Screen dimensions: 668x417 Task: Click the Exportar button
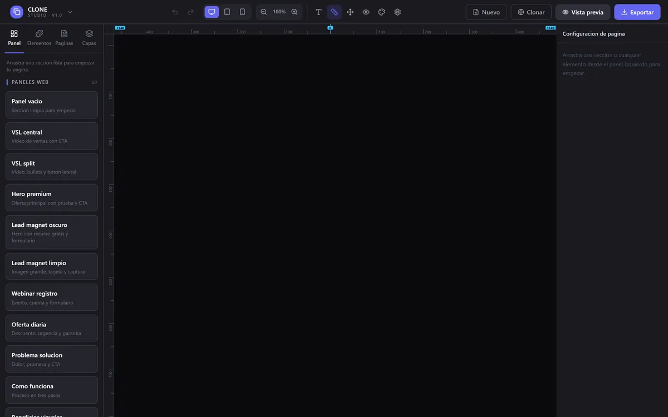click(637, 12)
